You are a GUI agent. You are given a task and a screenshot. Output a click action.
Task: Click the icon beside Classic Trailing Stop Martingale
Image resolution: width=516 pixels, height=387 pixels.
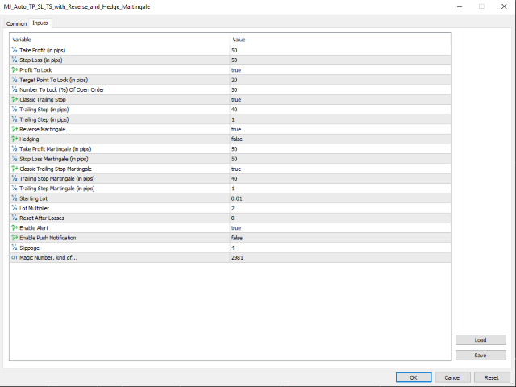tap(15, 169)
